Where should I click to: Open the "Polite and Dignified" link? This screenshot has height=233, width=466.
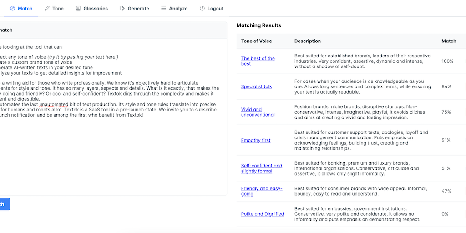coord(262,214)
